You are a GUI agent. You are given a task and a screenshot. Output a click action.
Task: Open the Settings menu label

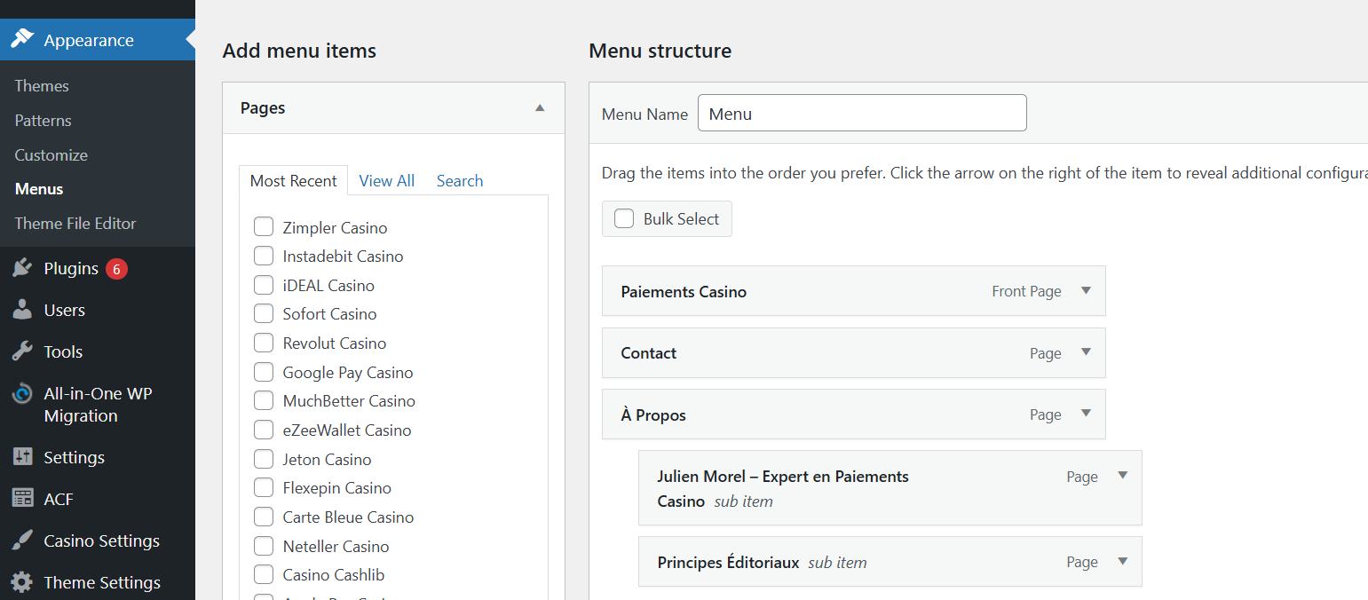[x=75, y=457]
